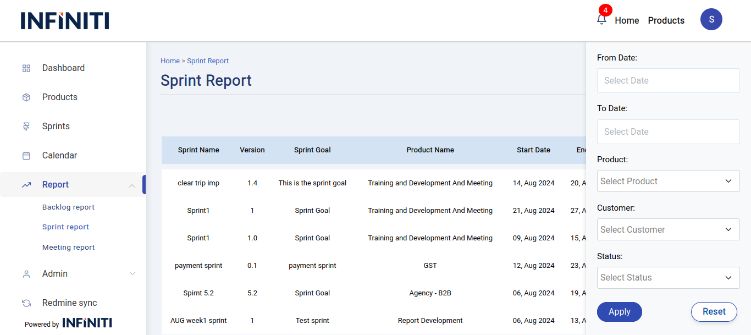Click the Sprints icon in sidebar
Image resolution: width=751 pixels, height=335 pixels.
point(26,127)
